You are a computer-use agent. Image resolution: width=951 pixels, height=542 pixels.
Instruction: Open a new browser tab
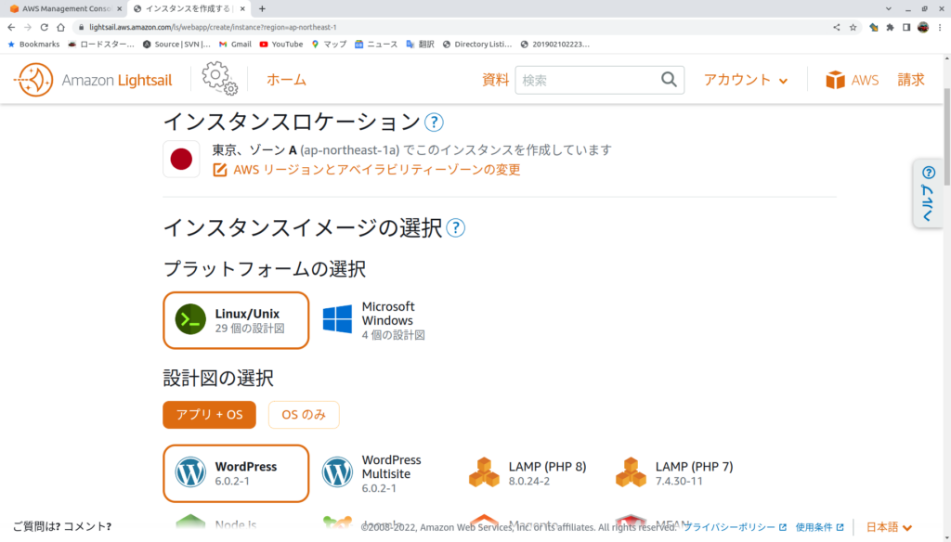262,8
